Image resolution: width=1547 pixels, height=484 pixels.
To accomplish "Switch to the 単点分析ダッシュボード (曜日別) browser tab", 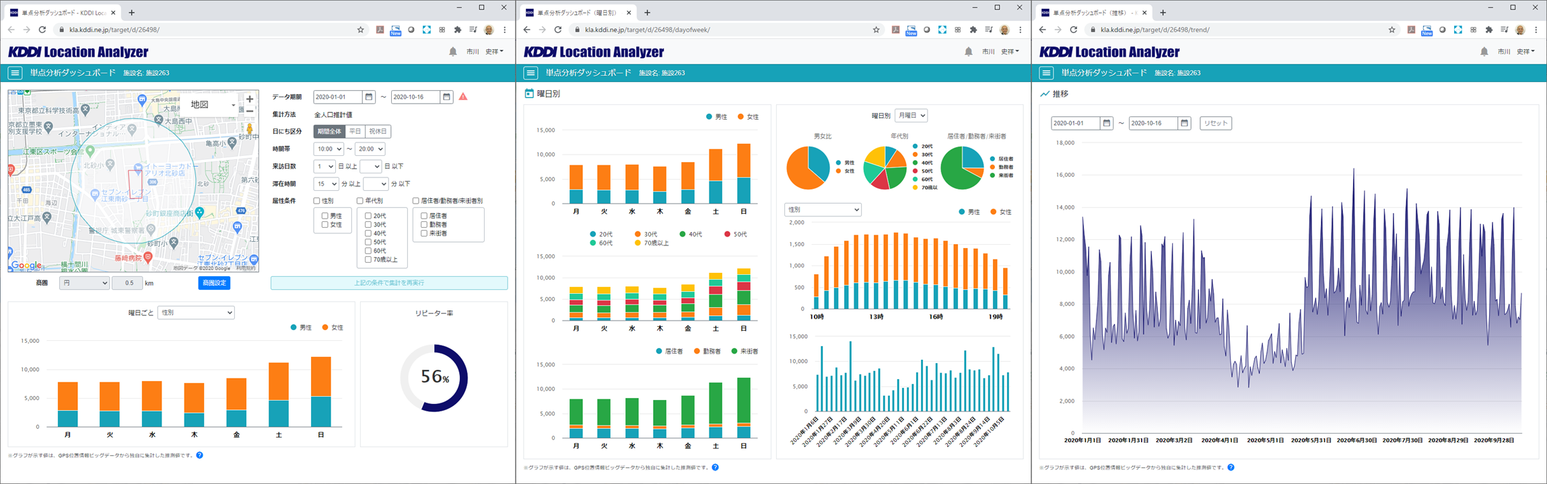I will (x=579, y=12).
